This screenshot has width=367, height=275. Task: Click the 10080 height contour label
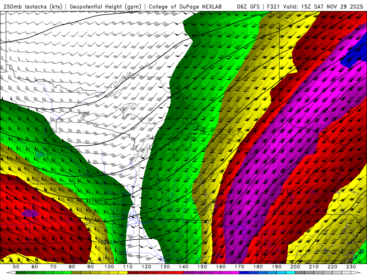point(88,176)
